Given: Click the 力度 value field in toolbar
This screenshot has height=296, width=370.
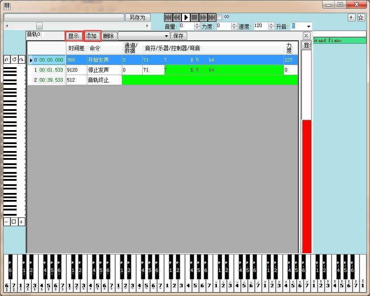Looking at the screenshot, I should point(224,26).
